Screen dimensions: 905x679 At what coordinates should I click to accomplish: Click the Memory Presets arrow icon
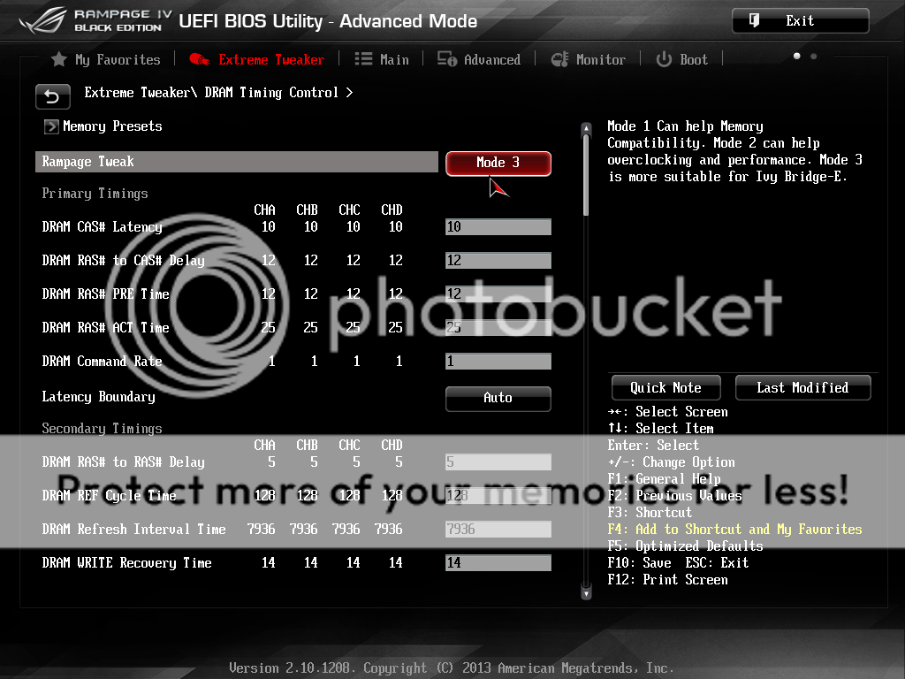51,126
